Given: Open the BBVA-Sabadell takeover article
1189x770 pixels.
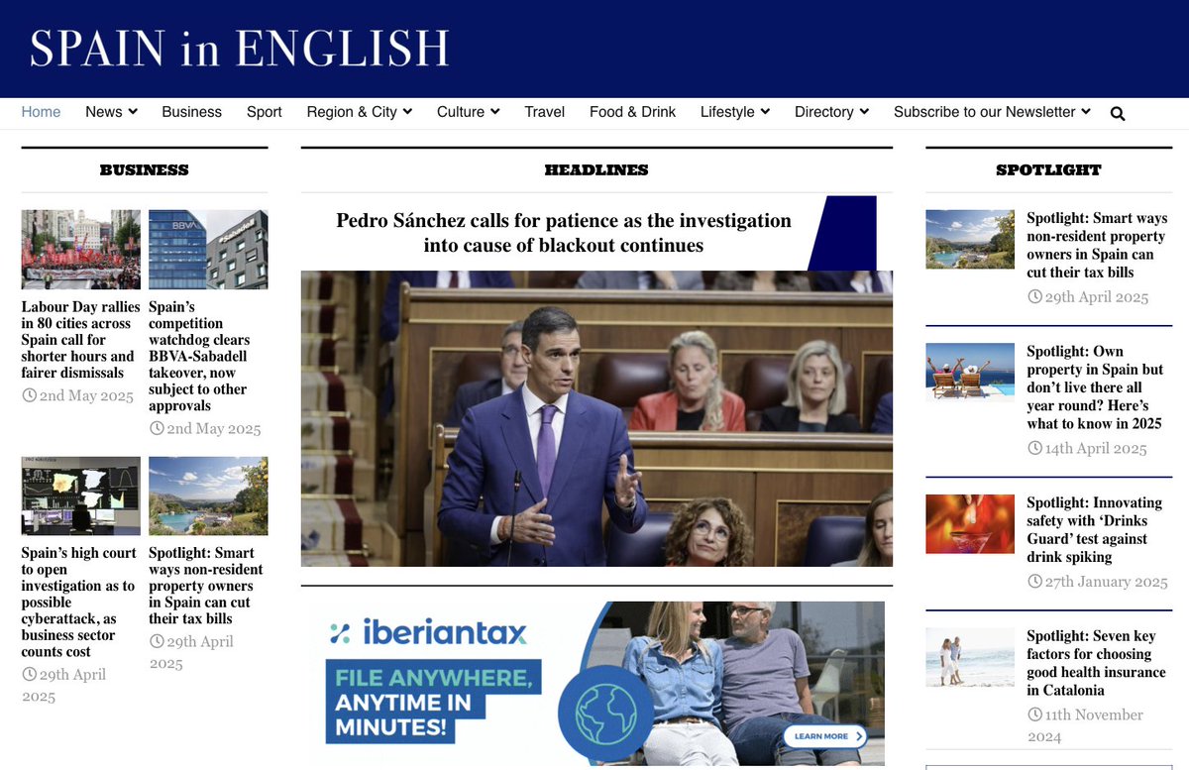Looking at the screenshot, I should click(x=205, y=356).
